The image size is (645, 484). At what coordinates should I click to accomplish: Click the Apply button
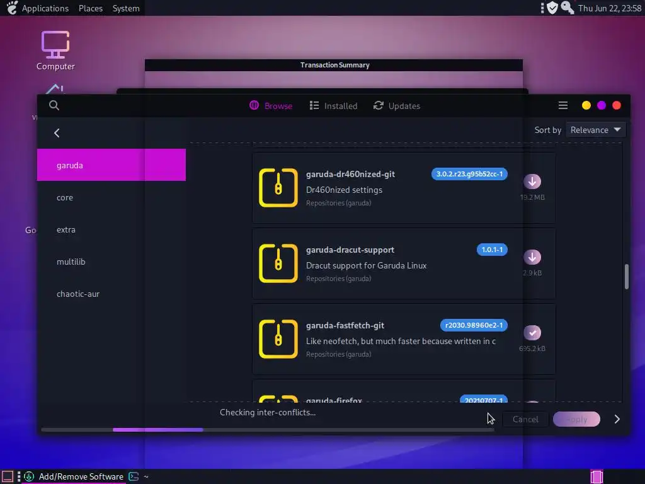tap(576, 419)
